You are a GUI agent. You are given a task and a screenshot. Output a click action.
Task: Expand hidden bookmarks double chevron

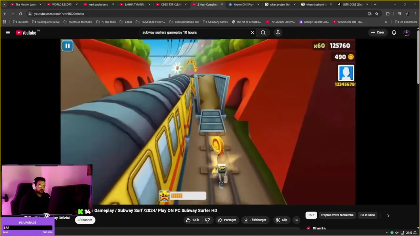pos(386,22)
